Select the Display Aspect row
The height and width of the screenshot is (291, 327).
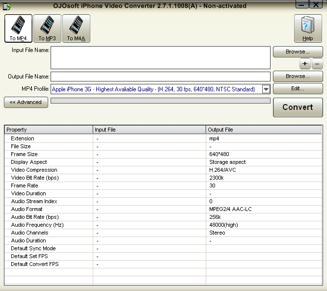[163, 162]
